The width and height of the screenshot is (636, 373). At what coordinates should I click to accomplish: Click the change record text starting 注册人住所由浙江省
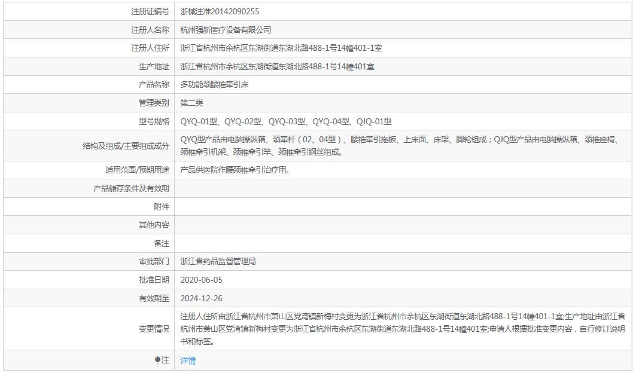(403, 329)
